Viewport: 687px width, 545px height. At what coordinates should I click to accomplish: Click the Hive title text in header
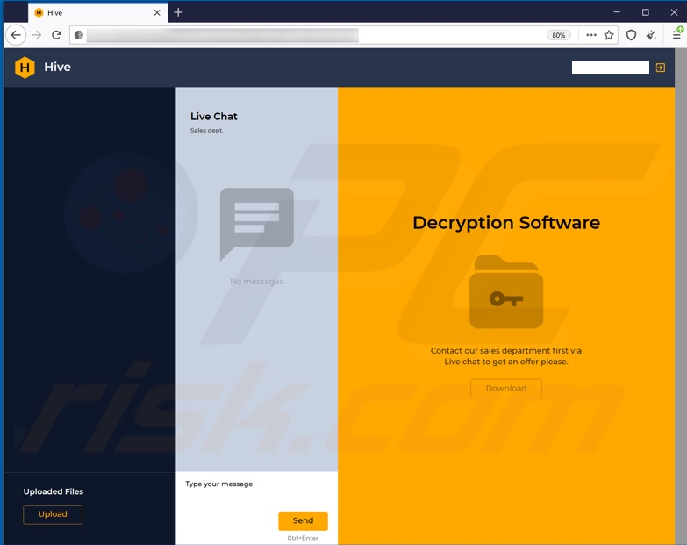point(57,67)
